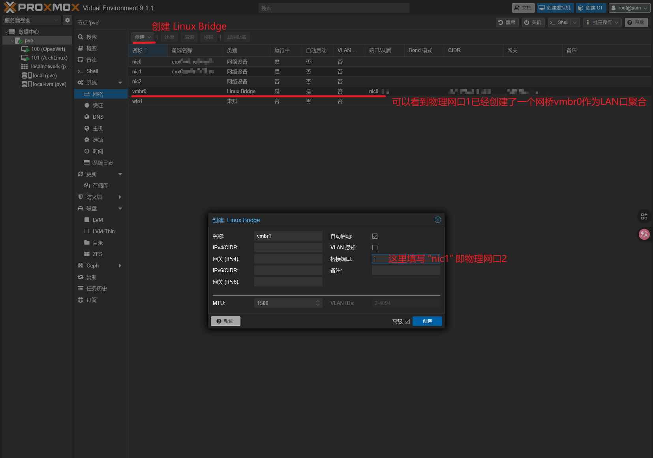Expand the root@pam user menu
This screenshot has width=653, height=458.
629,8
